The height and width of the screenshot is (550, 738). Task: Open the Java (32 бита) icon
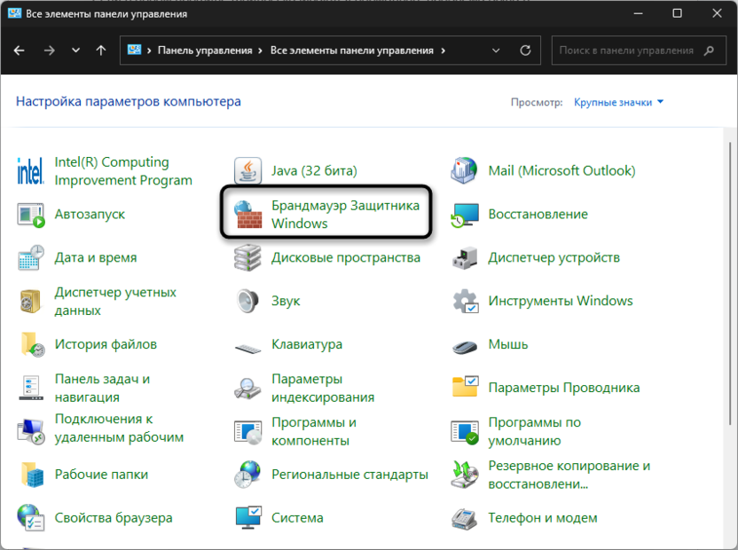247,170
